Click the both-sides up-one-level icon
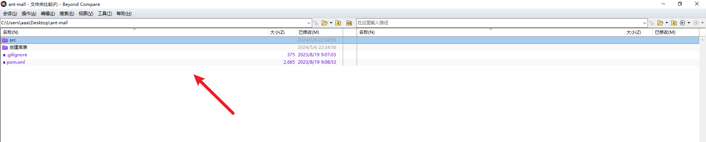The image size is (706, 142). (349, 23)
